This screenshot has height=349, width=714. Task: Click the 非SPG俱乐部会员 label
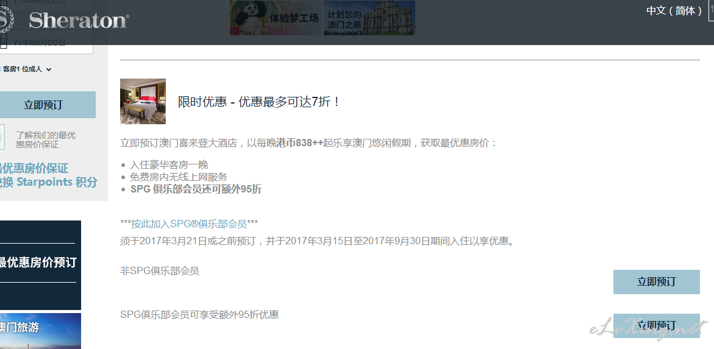pyautogui.click(x=159, y=271)
